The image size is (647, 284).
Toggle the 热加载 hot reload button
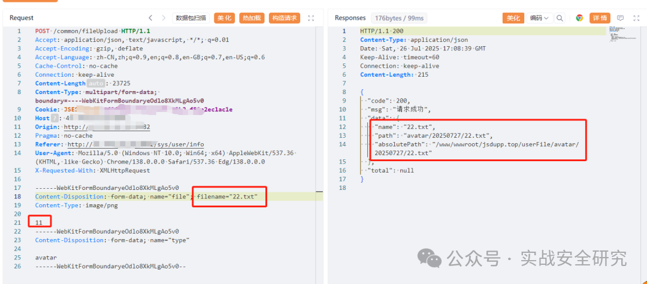tap(252, 18)
